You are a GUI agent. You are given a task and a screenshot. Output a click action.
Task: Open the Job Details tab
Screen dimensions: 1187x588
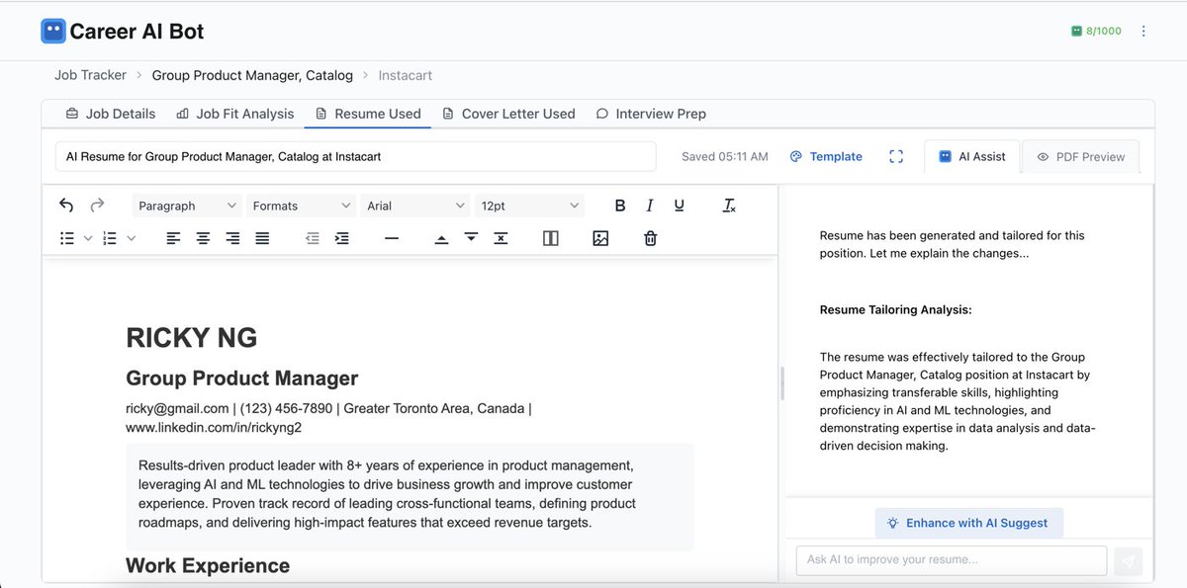point(111,114)
